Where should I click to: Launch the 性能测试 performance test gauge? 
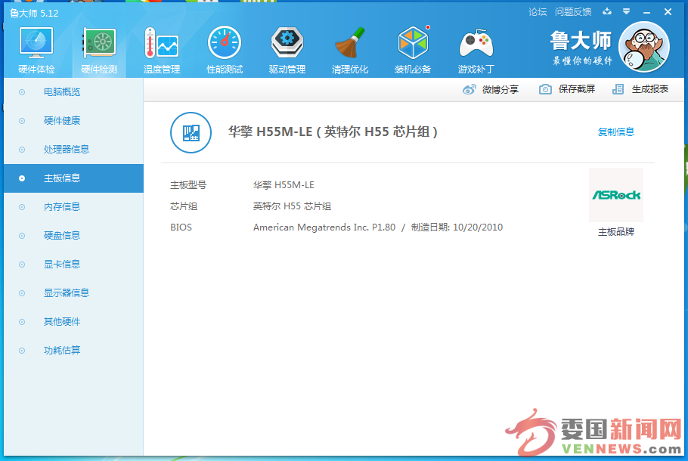225,50
